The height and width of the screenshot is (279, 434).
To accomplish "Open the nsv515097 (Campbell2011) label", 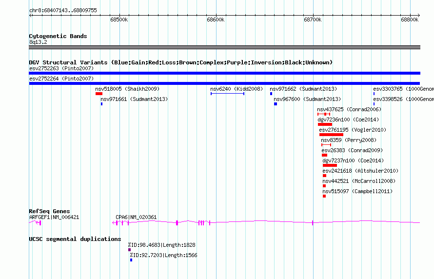I will [357, 191].
